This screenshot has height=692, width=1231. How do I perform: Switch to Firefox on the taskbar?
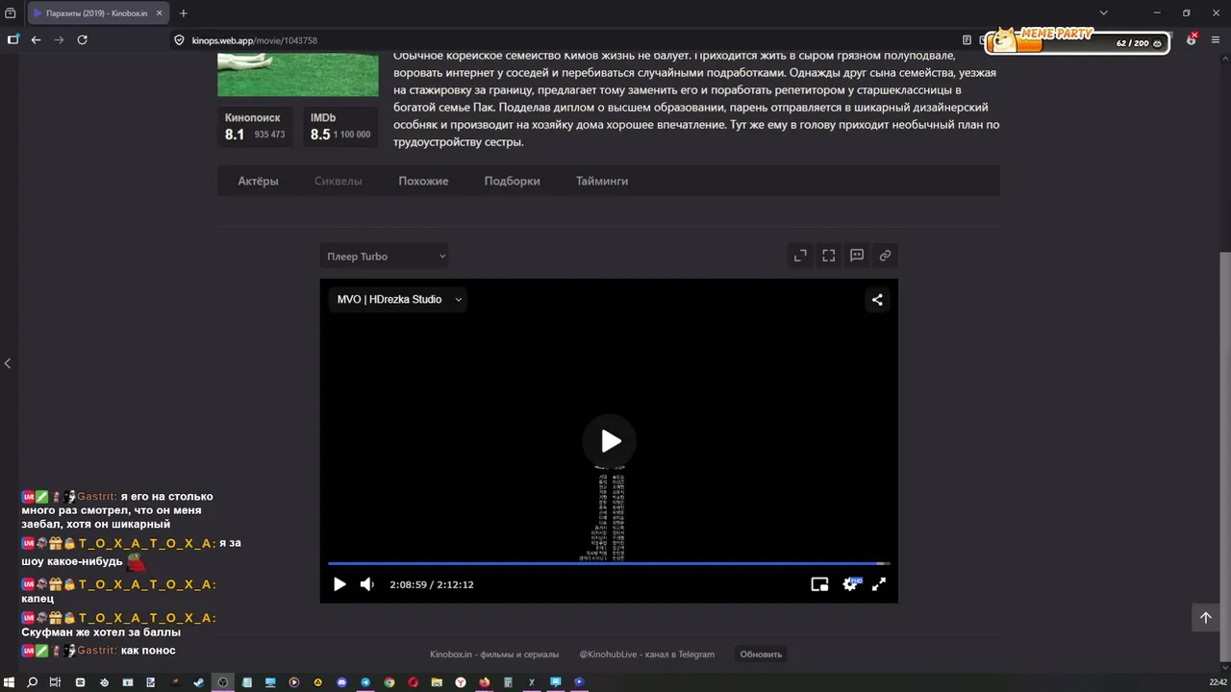(485, 682)
